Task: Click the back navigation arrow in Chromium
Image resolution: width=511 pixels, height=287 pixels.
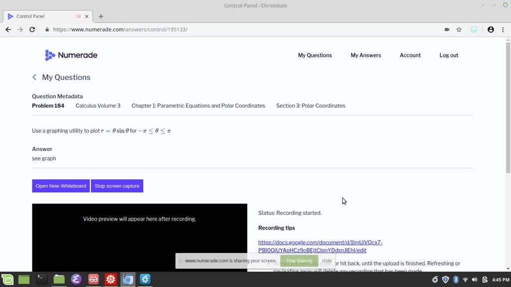Action: point(8,29)
